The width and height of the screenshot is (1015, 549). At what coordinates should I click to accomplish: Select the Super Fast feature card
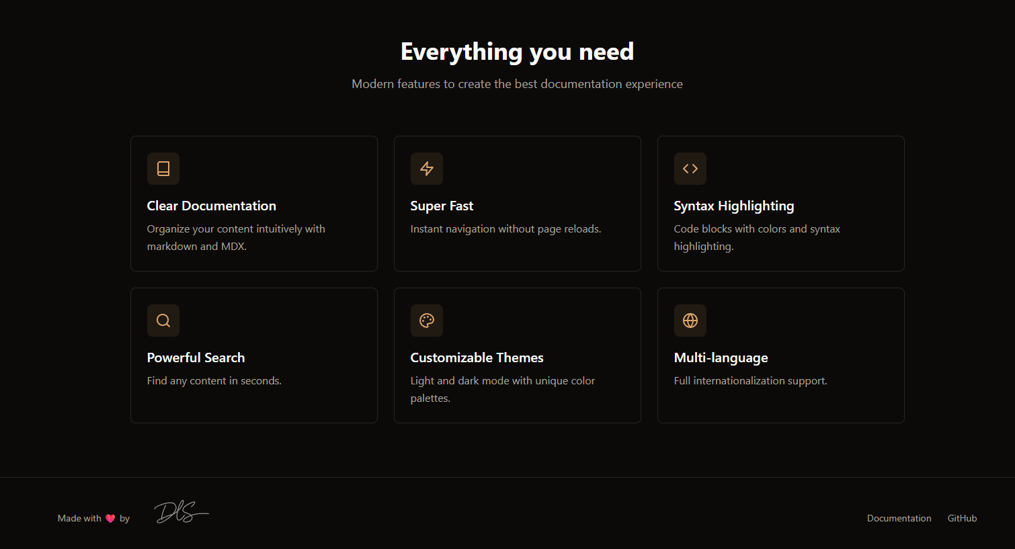517,203
